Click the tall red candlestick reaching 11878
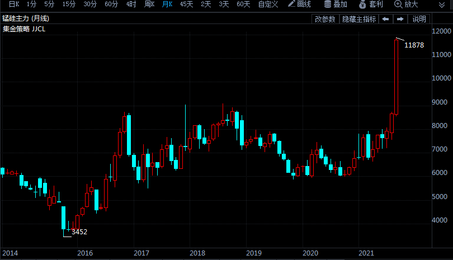Viewport: 453px width, 260px height. tap(397, 77)
